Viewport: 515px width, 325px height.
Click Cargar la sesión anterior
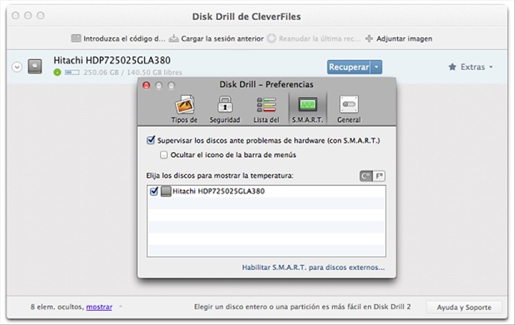[216, 39]
